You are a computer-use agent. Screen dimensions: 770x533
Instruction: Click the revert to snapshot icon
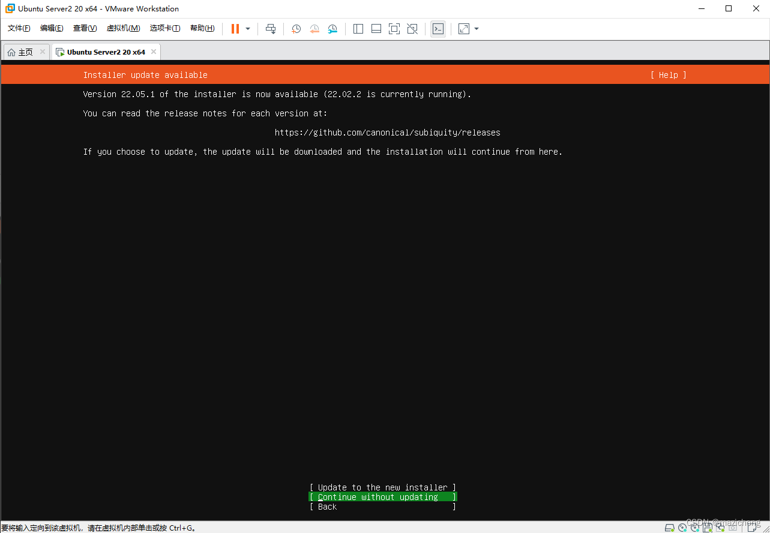tap(314, 29)
